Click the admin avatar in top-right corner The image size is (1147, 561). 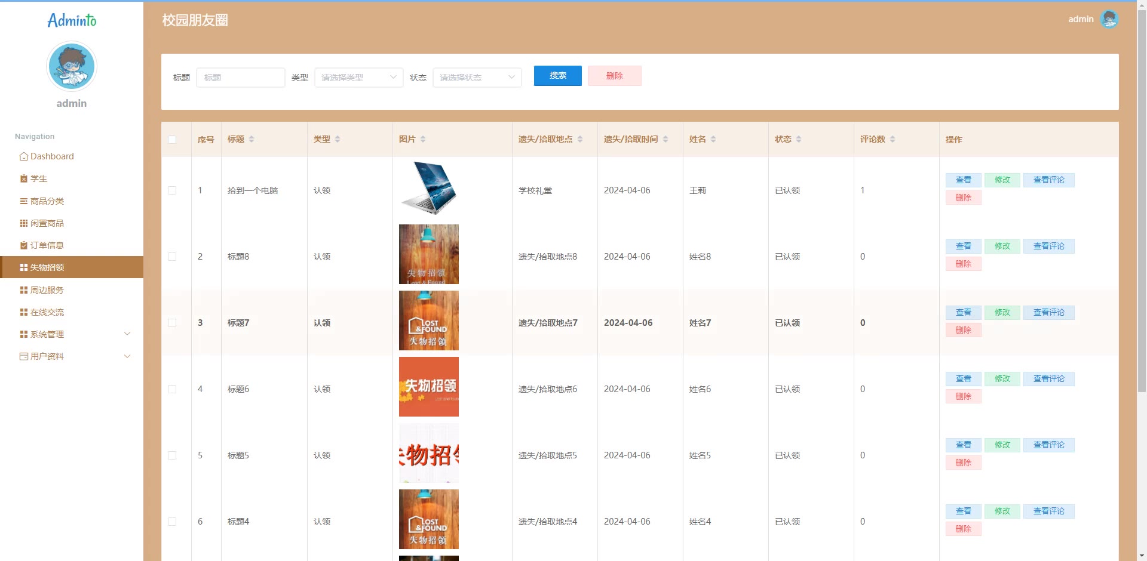point(1109,19)
